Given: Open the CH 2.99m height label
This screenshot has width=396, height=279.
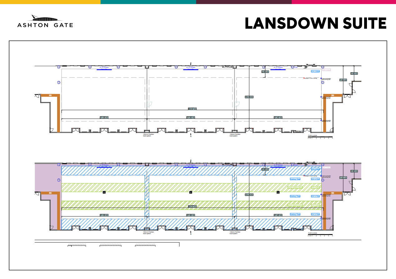Looking at the screenshot, I should (315, 71).
